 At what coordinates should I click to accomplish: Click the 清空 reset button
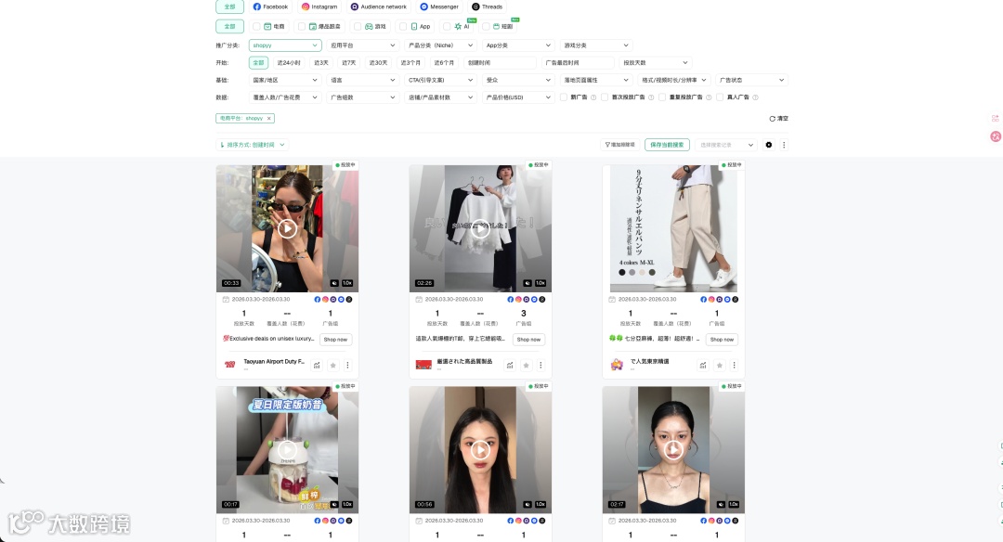[x=778, y=118]
